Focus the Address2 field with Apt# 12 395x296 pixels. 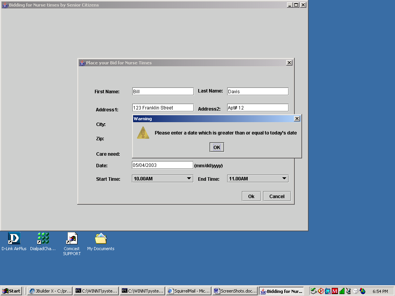[258, 108]
